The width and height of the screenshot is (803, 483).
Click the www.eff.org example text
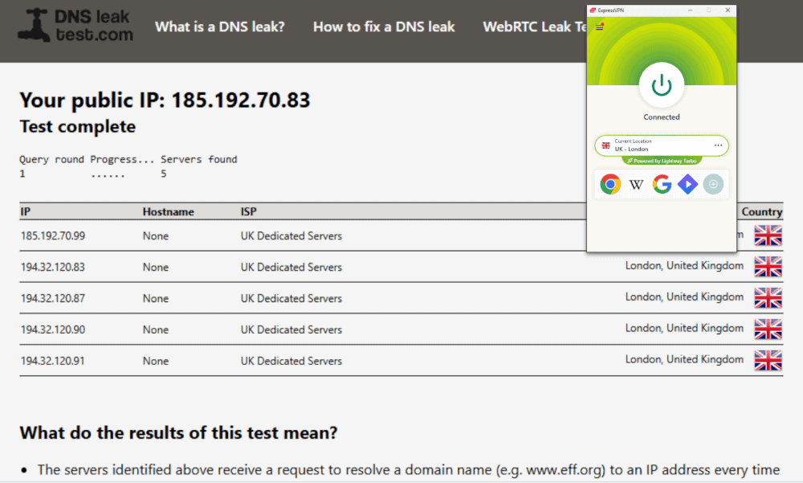(x=565, y=470)
